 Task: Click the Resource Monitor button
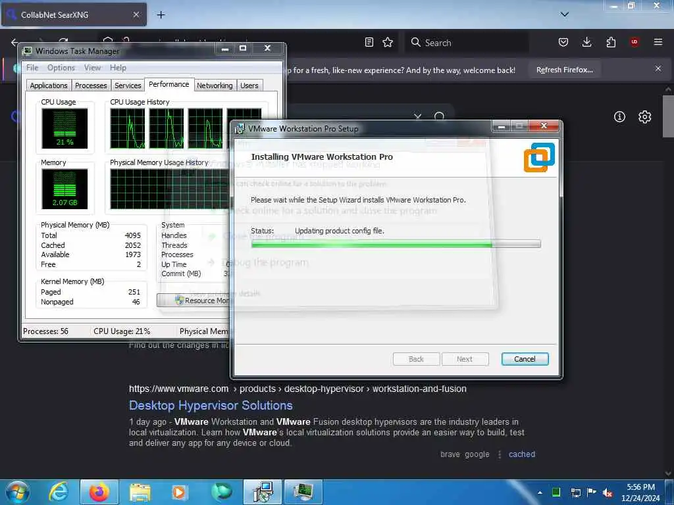click(x=194, y=300)
